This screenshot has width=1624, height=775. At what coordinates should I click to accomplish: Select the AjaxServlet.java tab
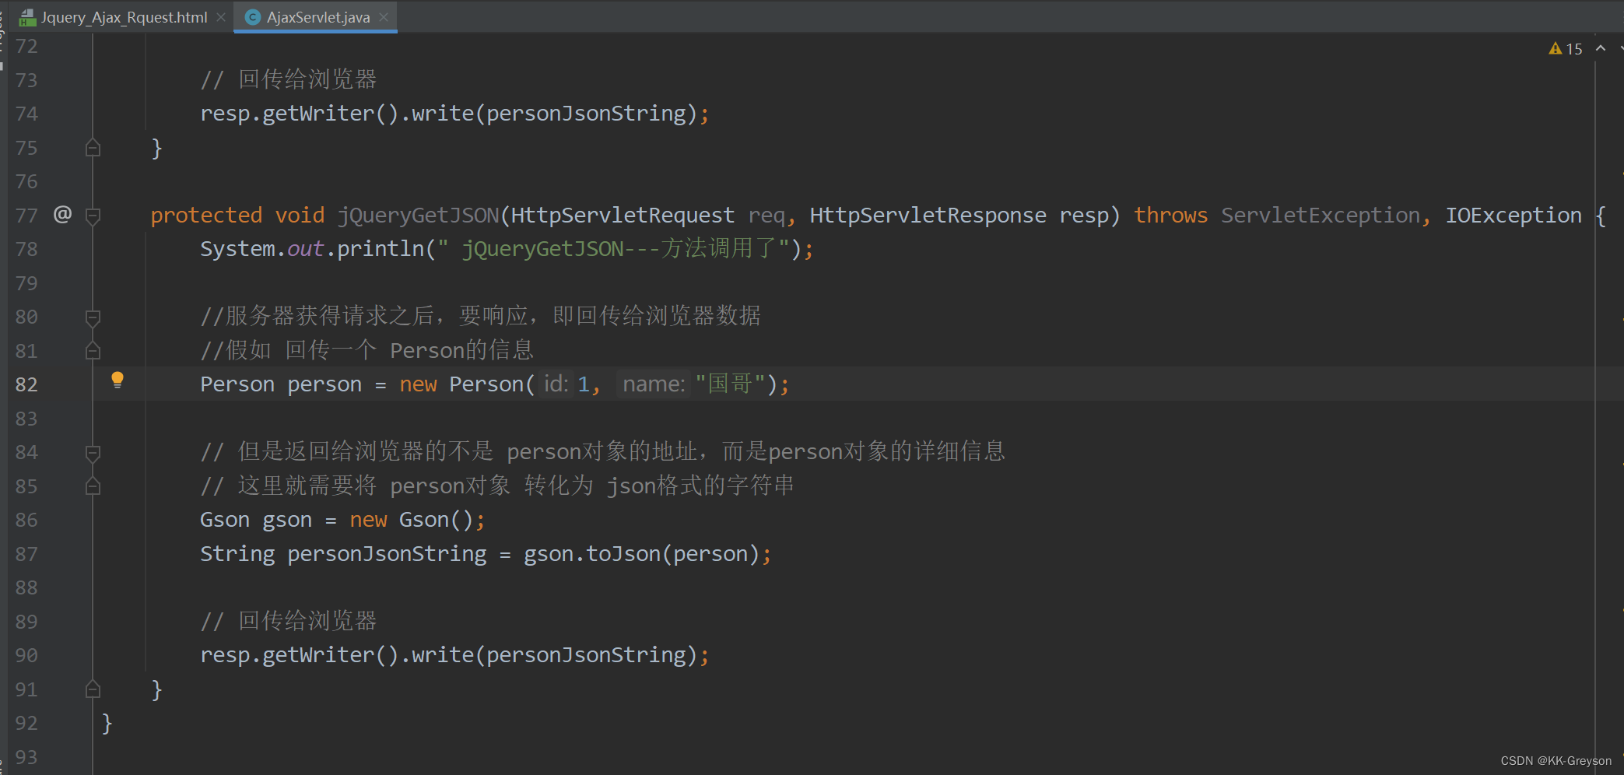tap(317, 17)
